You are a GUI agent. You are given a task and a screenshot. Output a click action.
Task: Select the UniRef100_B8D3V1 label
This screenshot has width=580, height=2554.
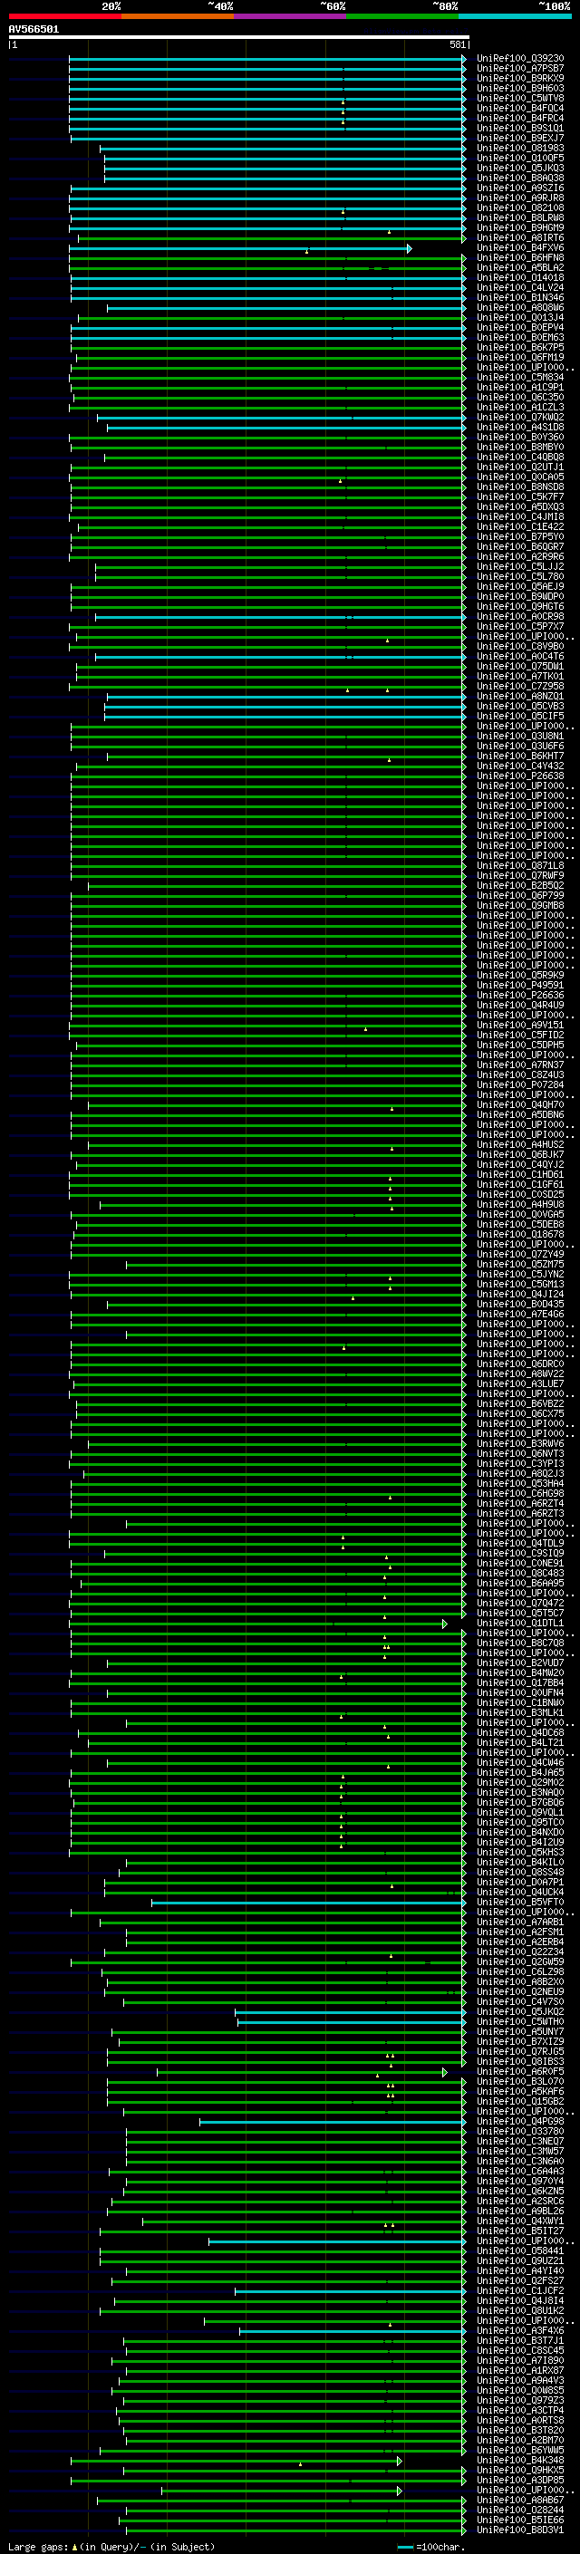(x=520, y=2530)
